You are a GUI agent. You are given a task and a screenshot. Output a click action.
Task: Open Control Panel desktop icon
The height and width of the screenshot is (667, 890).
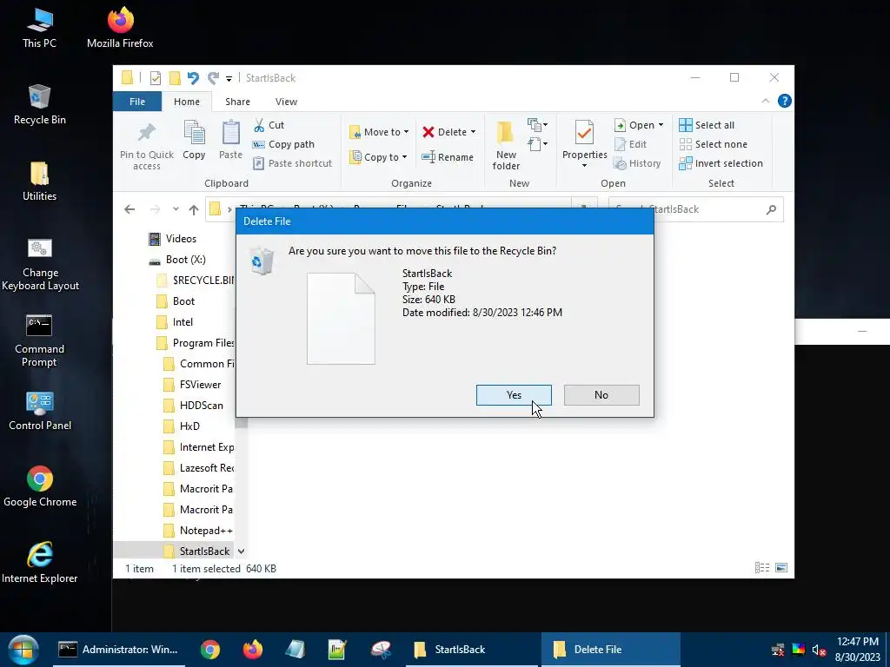(x=40, y=411)
